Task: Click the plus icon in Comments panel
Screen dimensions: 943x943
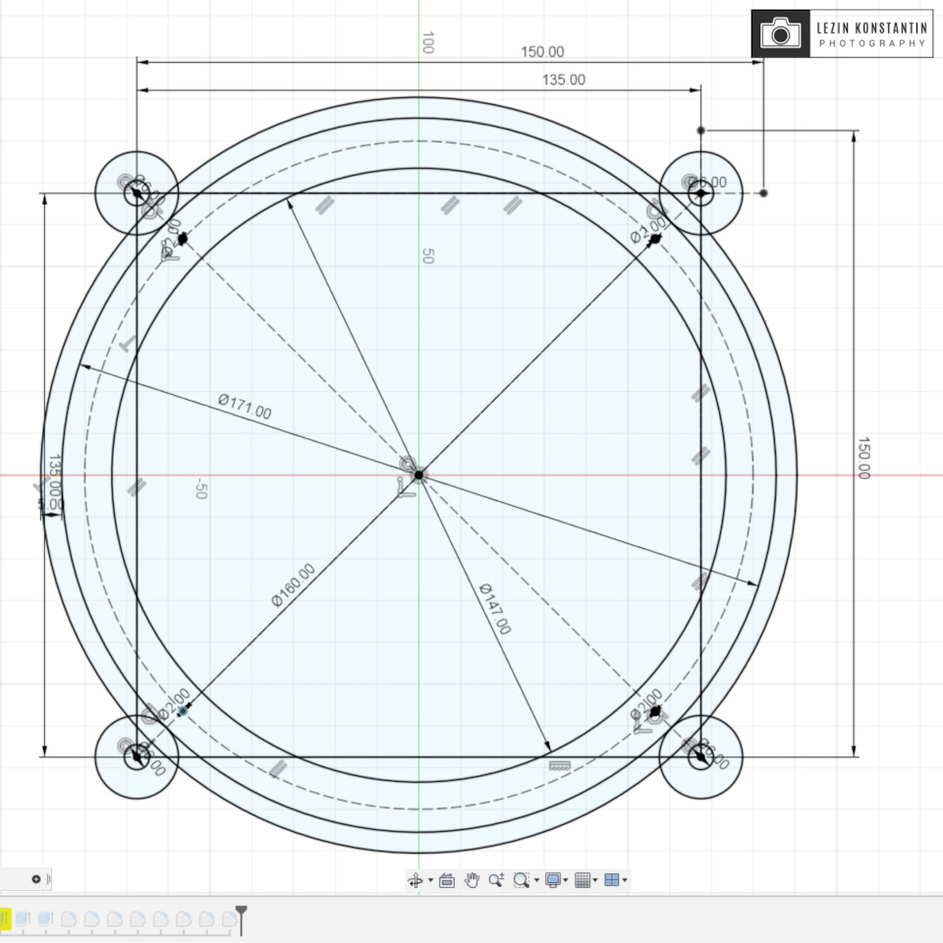Action: [36, 879]
